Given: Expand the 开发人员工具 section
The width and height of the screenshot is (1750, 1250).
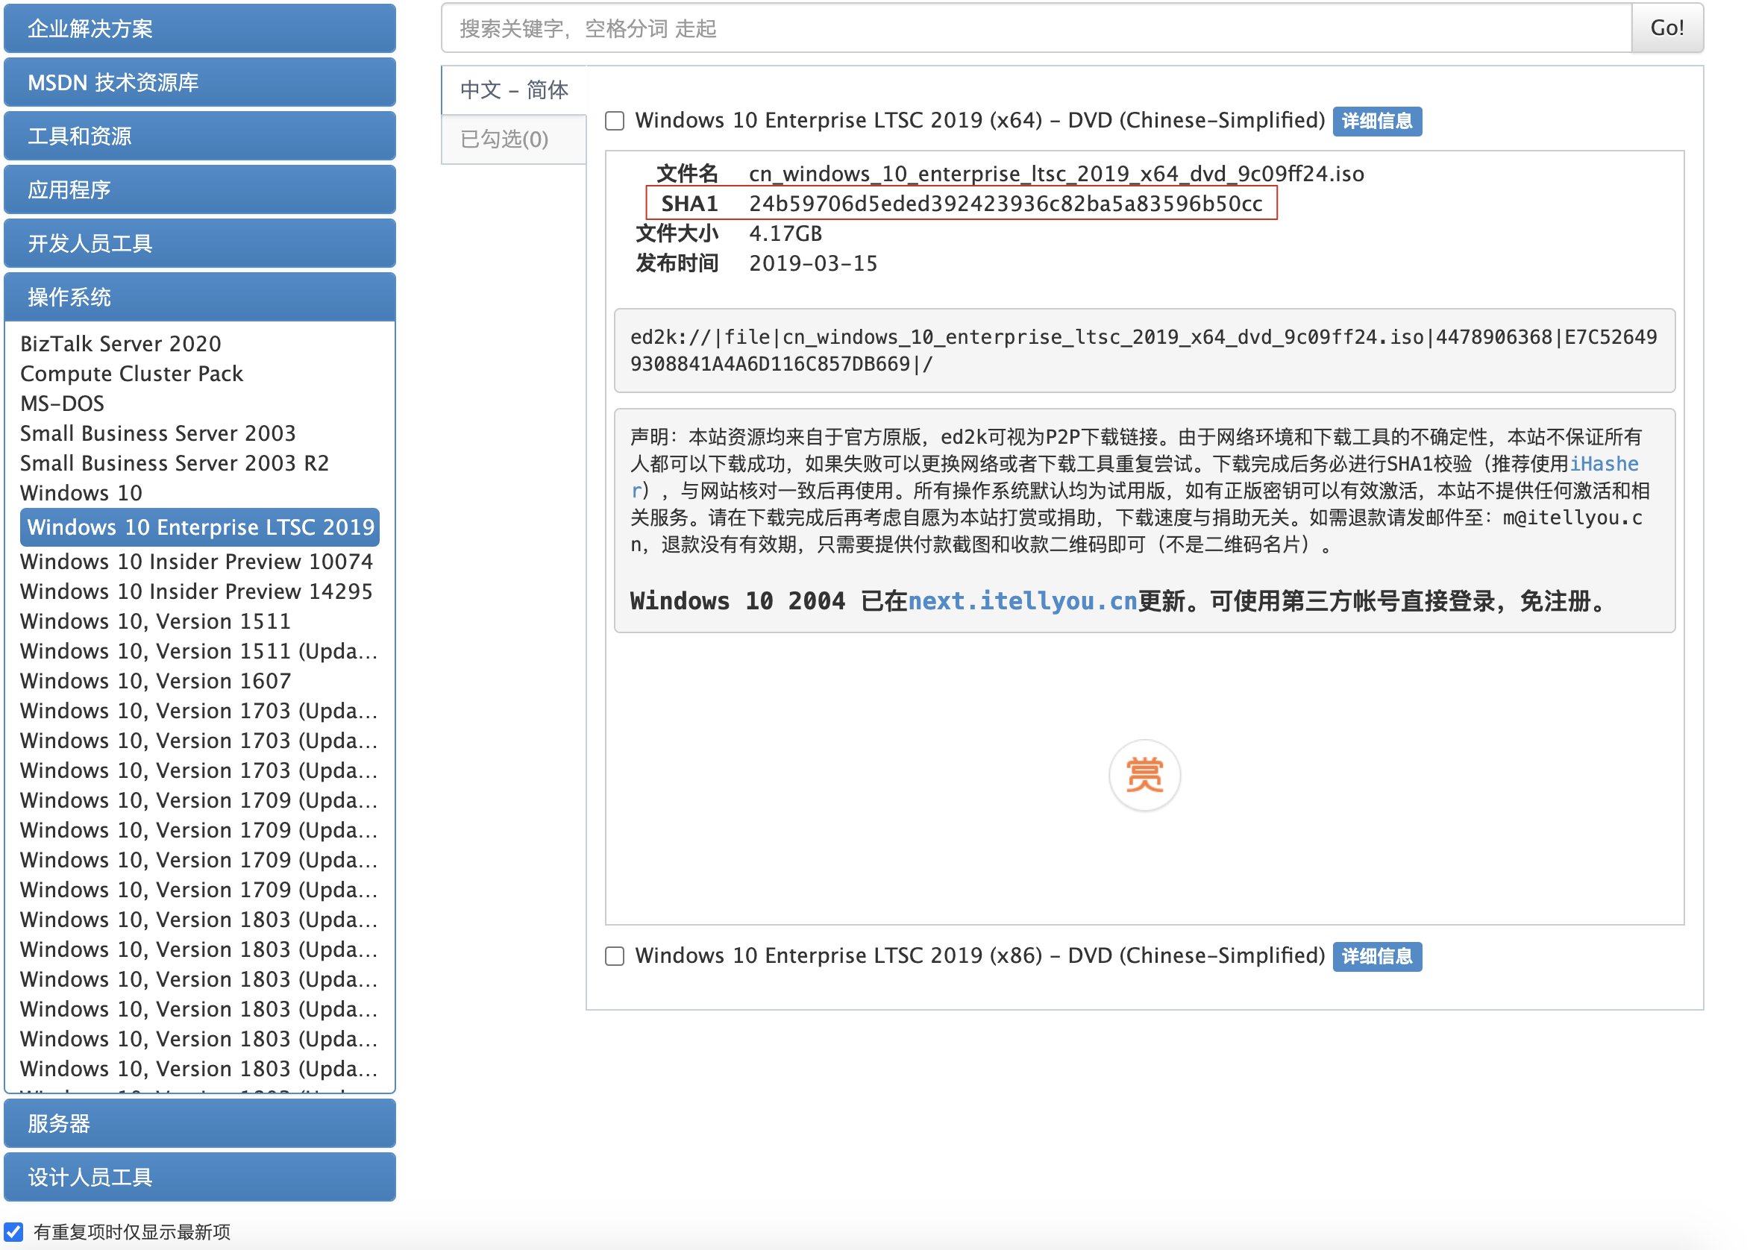Looking at the screenshot, I should [x=199, y=243].
